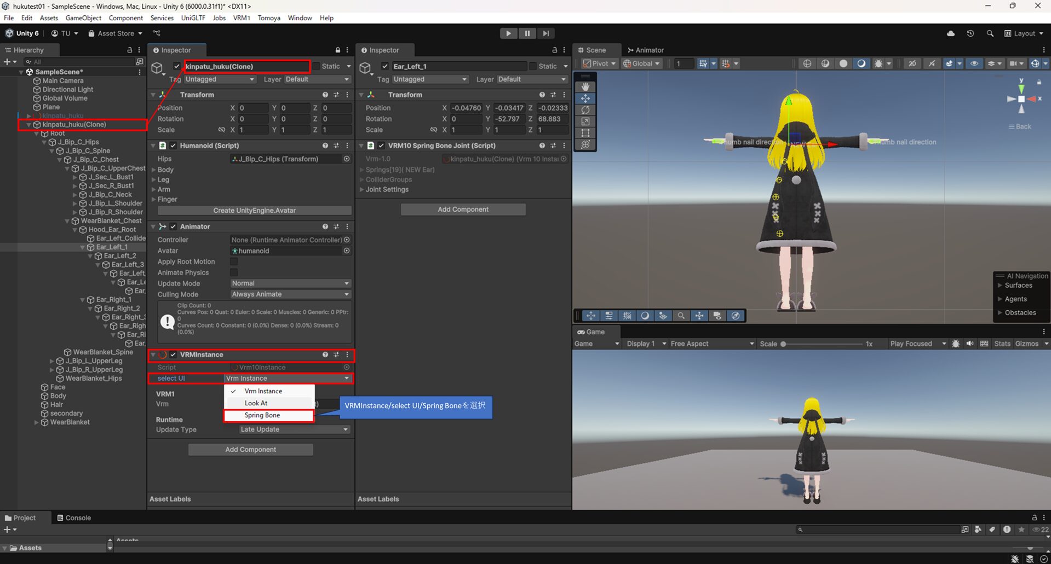The height and width of the screenshot is (564, 1051).
Task: Toggle the Apply Root Motion checkbox
Action: pyautogui.click(x=234, y=261)
